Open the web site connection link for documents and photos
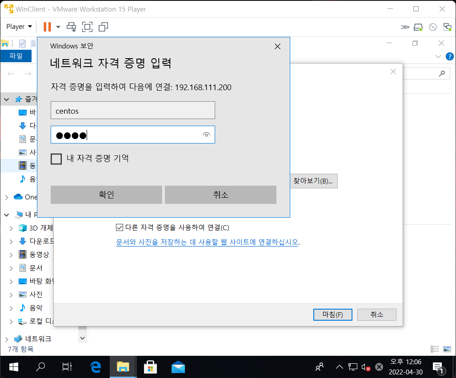 click(207, 242)
